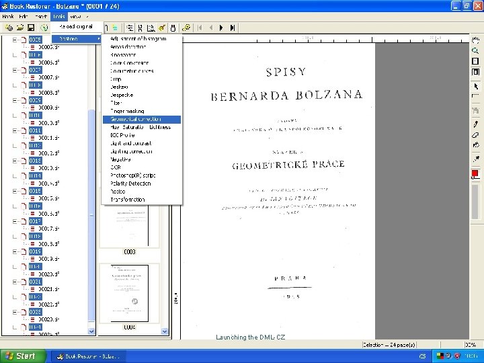Select page 0013 in the tree

(35, 161)
